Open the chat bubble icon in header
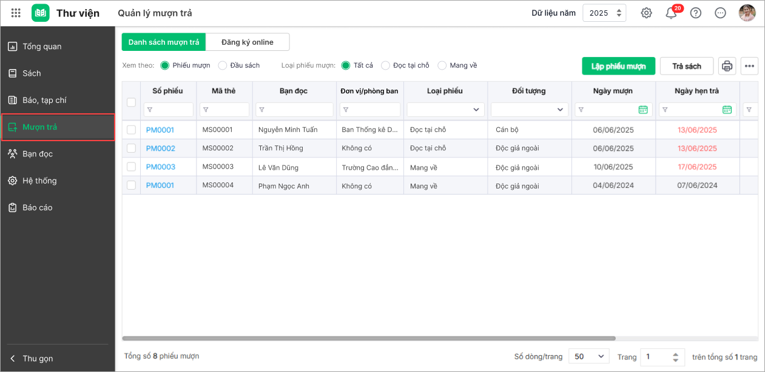Image resolution: width=765 pixels, height=372 pixels. tap(721, 13)
